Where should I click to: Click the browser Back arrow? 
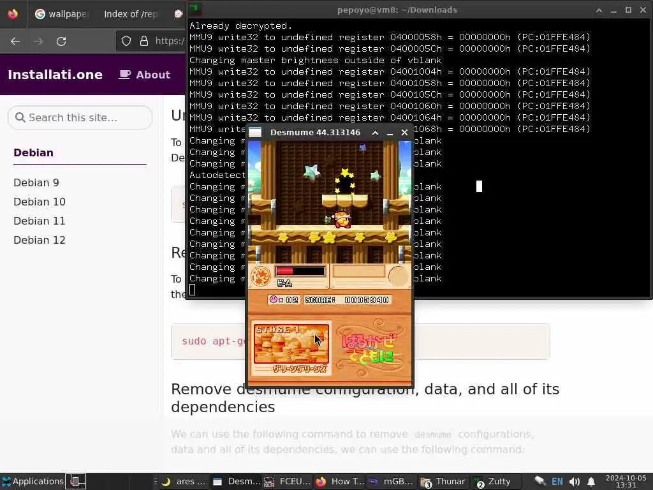click(15, 41)
